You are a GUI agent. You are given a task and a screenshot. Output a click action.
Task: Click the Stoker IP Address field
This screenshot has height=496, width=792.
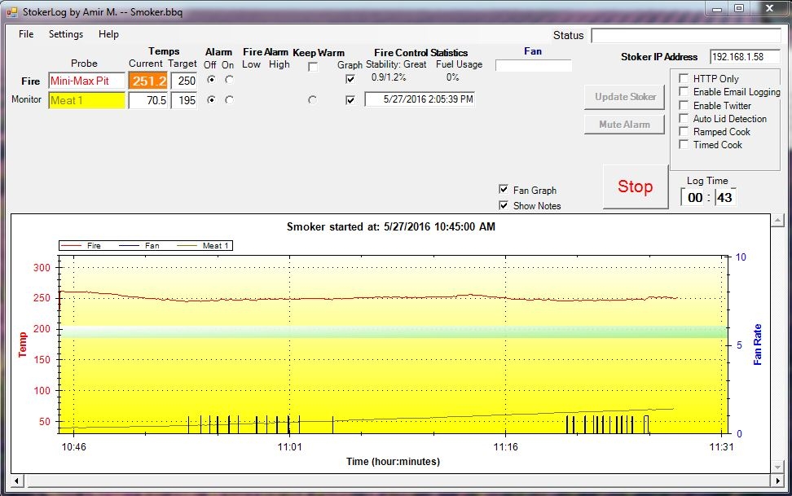pyautogui.click(x=744, y=57)
